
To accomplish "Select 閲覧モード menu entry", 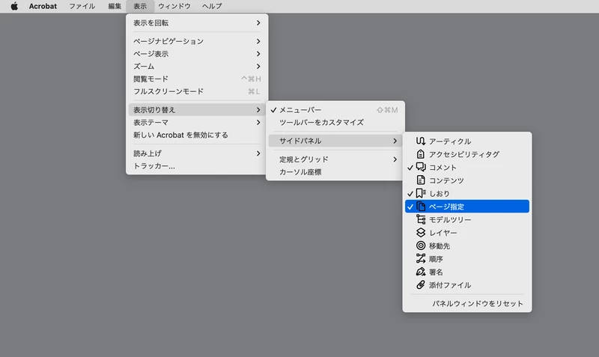I will point(197,79).
